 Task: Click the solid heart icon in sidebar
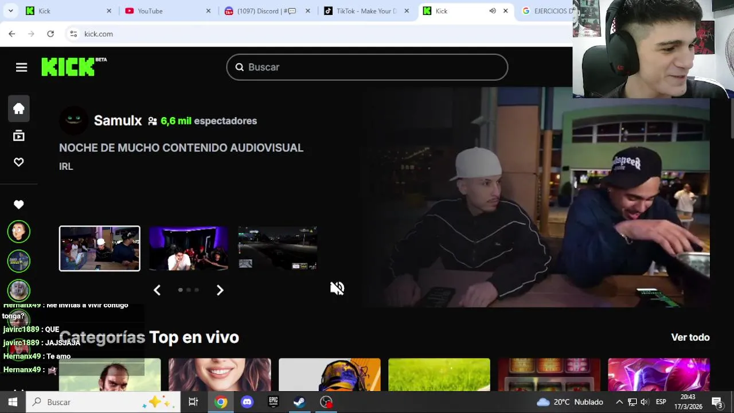(x=19, y=204)
